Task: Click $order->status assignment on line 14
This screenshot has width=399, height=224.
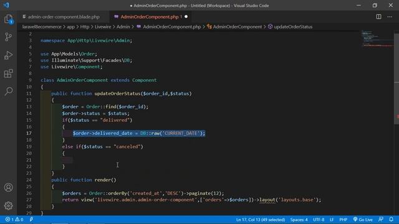Action: pyautogui.click(x=95, y=113)
